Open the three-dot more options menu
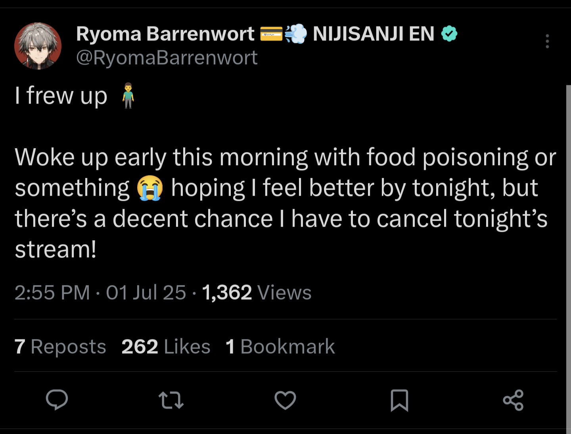The height and width of the screenshot is (434, 571). pos(547,41)
